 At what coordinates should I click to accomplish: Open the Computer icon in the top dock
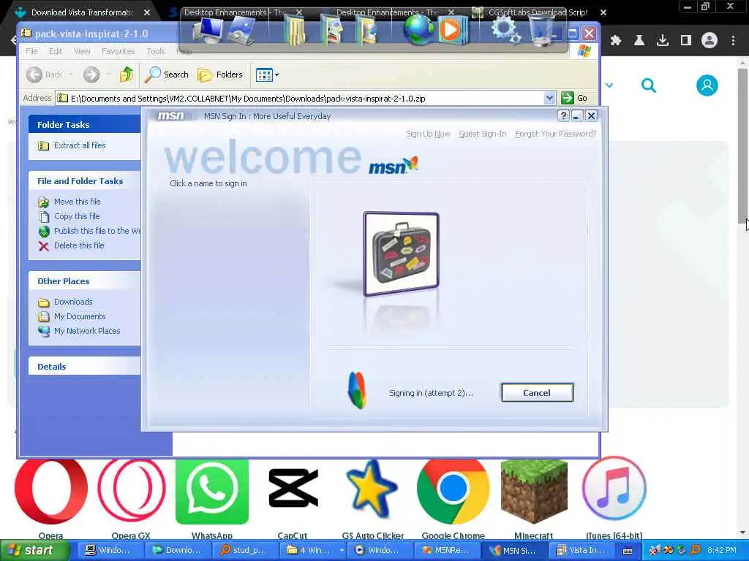point(207,31)
